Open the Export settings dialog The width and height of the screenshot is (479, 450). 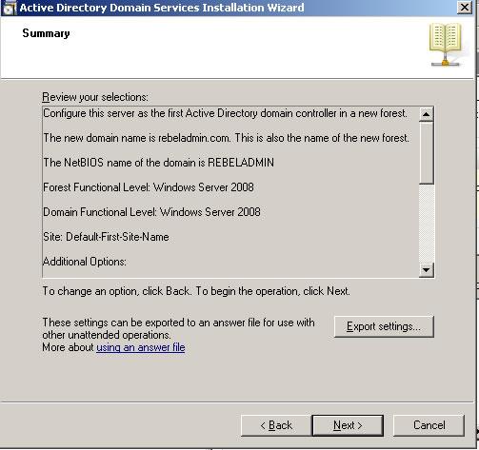(x=384, y=326)
